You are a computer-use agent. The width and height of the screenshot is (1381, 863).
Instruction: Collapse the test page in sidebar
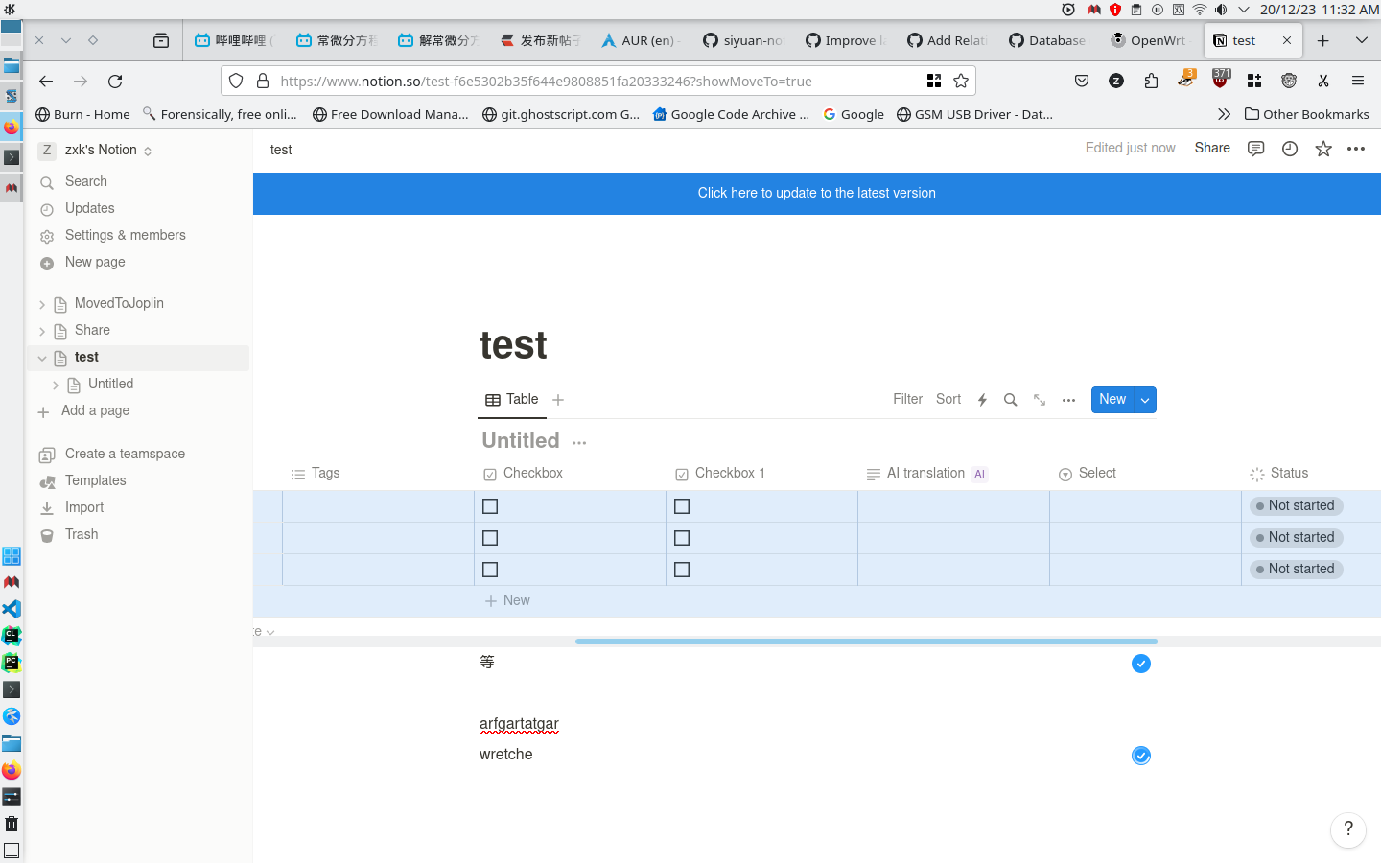[42, 358]
